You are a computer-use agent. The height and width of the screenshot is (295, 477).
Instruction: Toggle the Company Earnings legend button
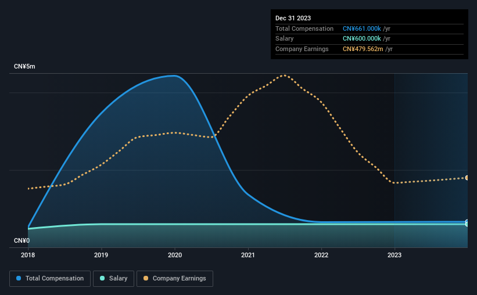click(x=175, y=279)
